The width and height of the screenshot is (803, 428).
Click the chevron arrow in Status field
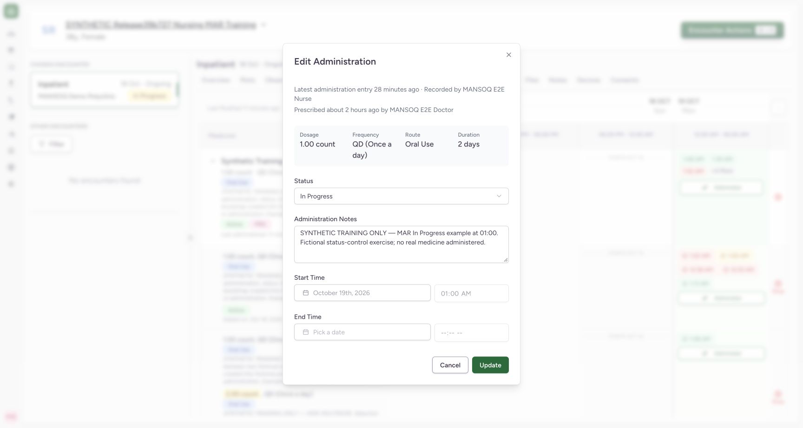coord(499,196)
